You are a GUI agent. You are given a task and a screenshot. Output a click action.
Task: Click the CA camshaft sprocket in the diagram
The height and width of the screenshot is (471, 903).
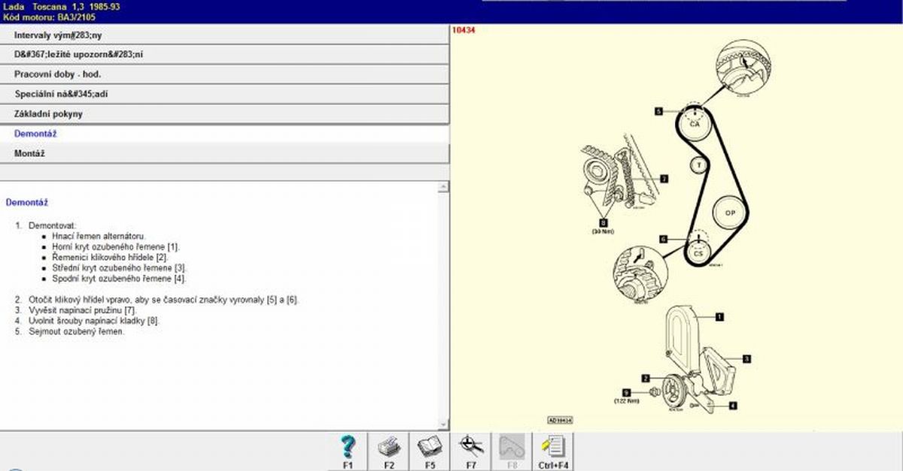[x=695, y=124]
